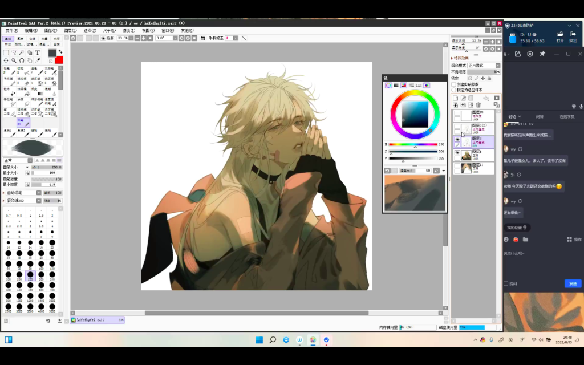Viewport: 584px width, 365px height.
Task: Open the zoom percentage dropdown showing 33.3%
Action: point(131,38)
